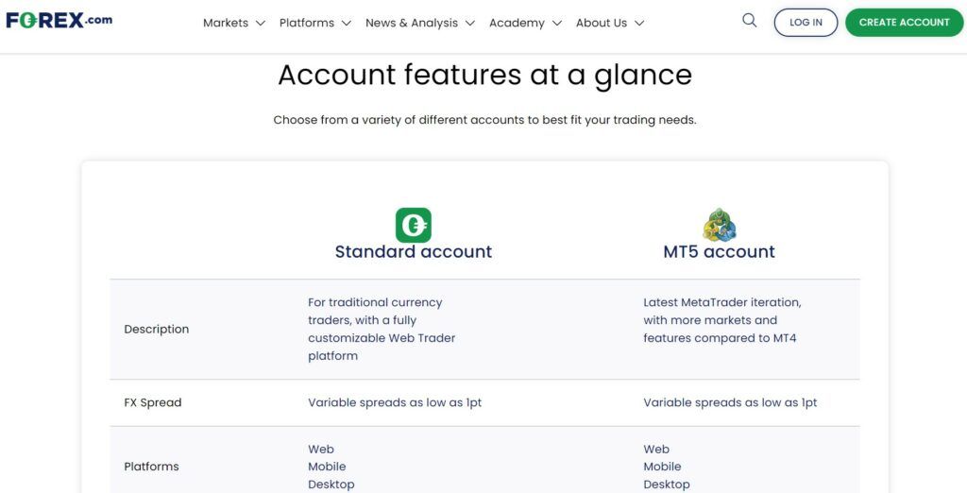Click the MT5 account heading
Viewport: 967px width, 493px height.
point(719,252)
